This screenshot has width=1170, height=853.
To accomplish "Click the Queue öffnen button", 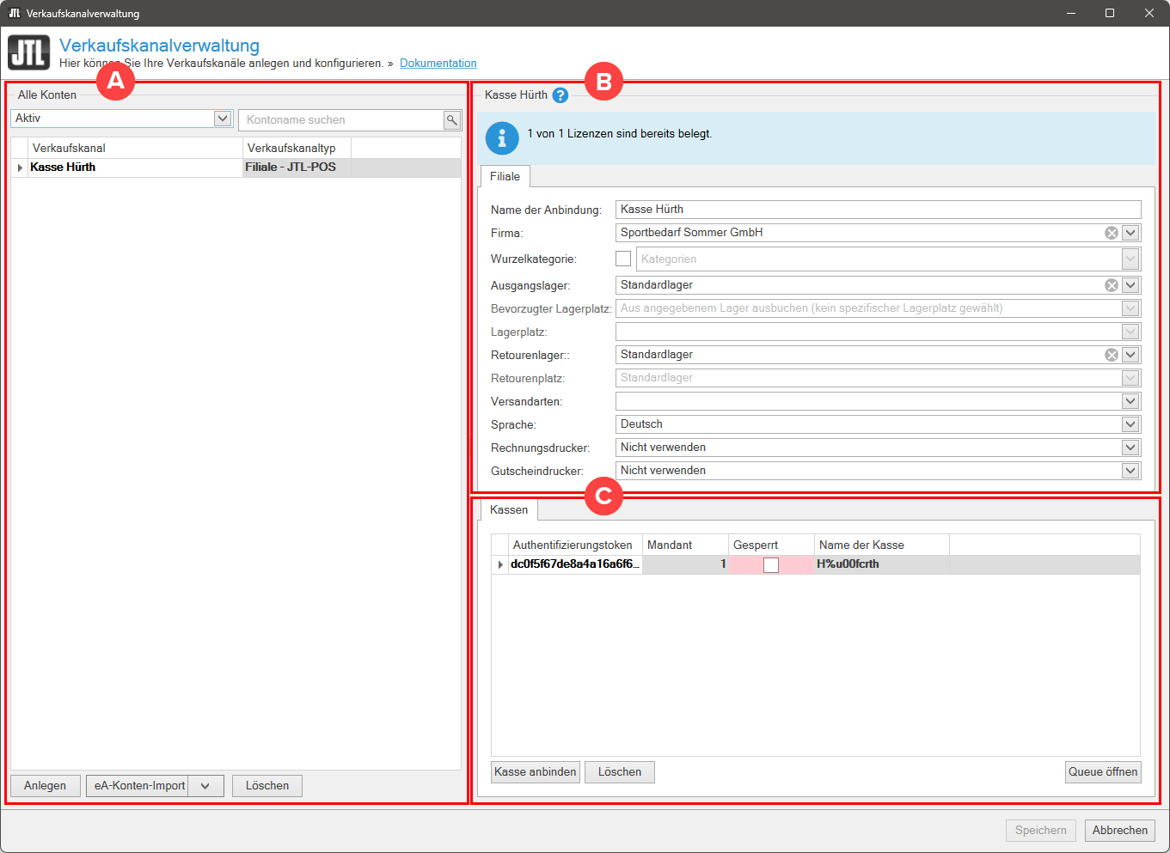I will pos(1102,772).
